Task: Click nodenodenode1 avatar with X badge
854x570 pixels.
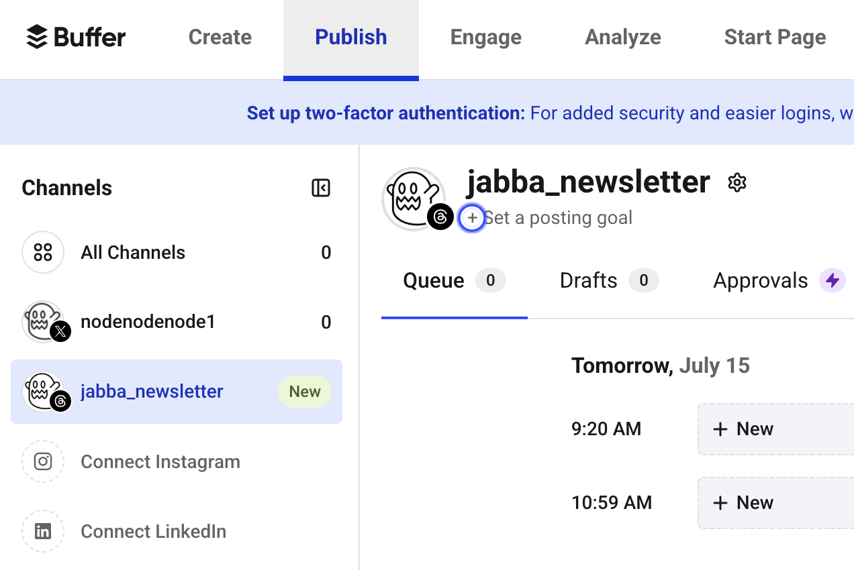Action: tap(44, 322)
